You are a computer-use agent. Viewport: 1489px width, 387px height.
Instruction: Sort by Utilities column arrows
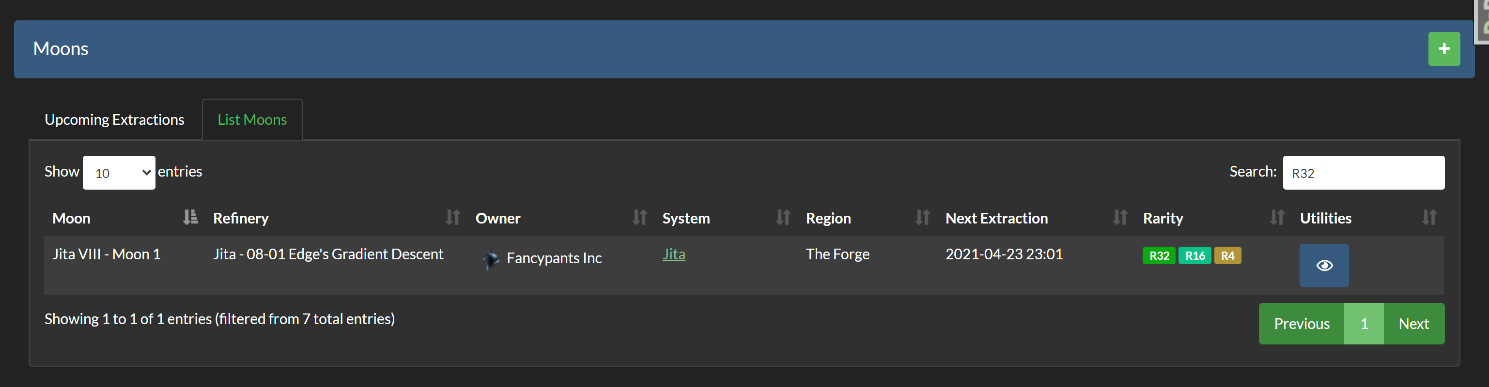click(1429, 217)
